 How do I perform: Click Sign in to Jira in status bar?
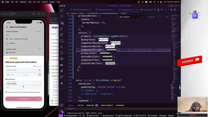coord(93,116)
